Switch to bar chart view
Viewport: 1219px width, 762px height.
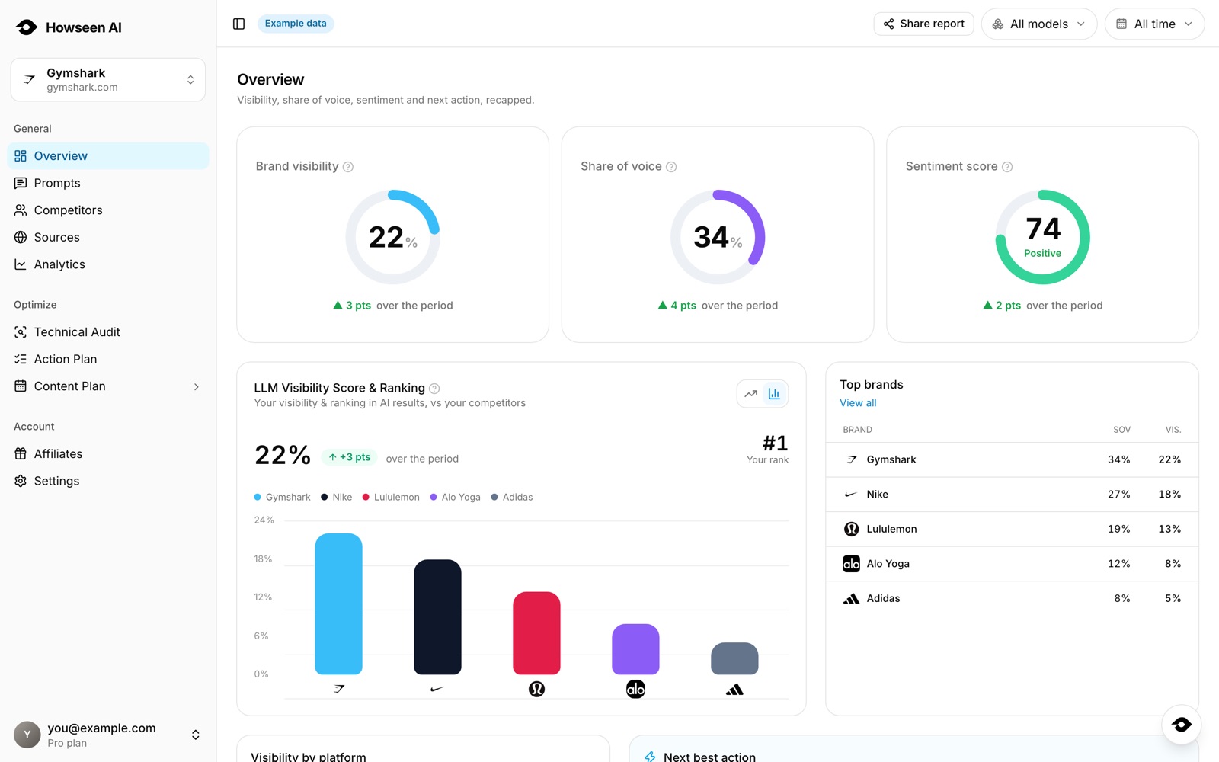pyautogui.click(x=774, y=394)
